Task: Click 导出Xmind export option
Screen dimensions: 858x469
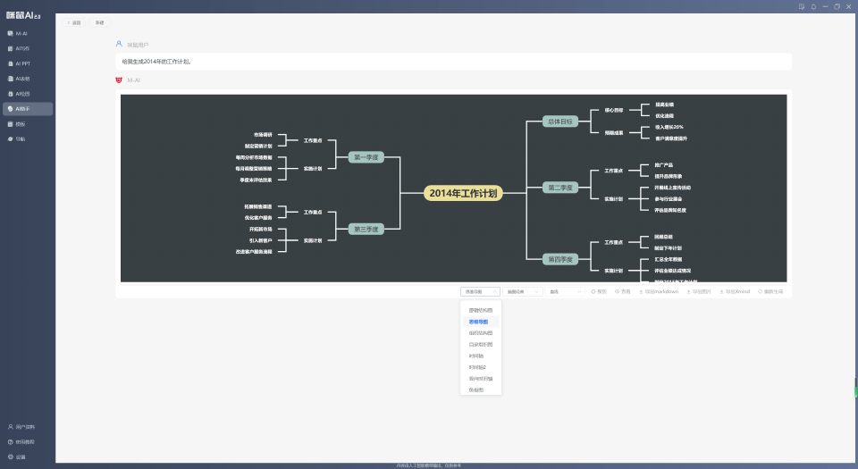Action: point(735,291)
